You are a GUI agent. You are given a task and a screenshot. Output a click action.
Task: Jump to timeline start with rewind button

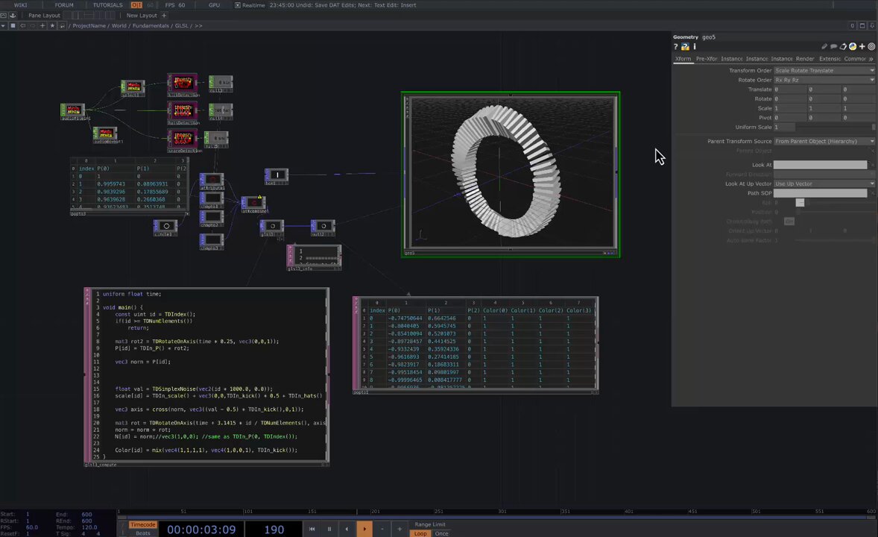(312, 529)
